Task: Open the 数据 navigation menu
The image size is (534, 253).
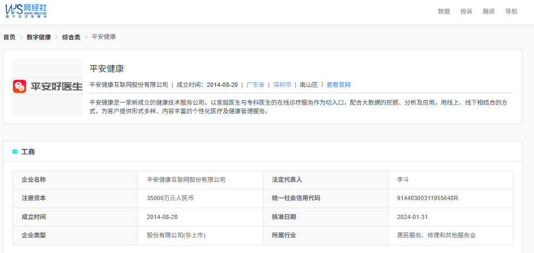Action: click(x=444, y=11)
